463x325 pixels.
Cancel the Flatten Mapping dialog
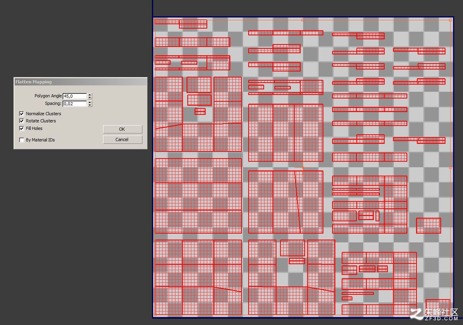(123, 139)
